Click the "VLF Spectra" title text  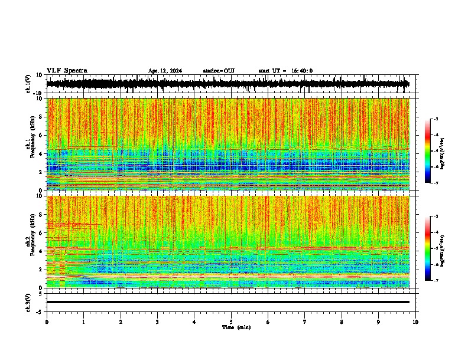click(67, 71)
